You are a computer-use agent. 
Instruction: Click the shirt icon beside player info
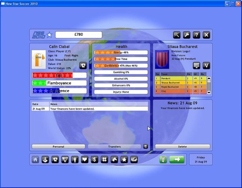pyautogui.click(x=83, y=65)
